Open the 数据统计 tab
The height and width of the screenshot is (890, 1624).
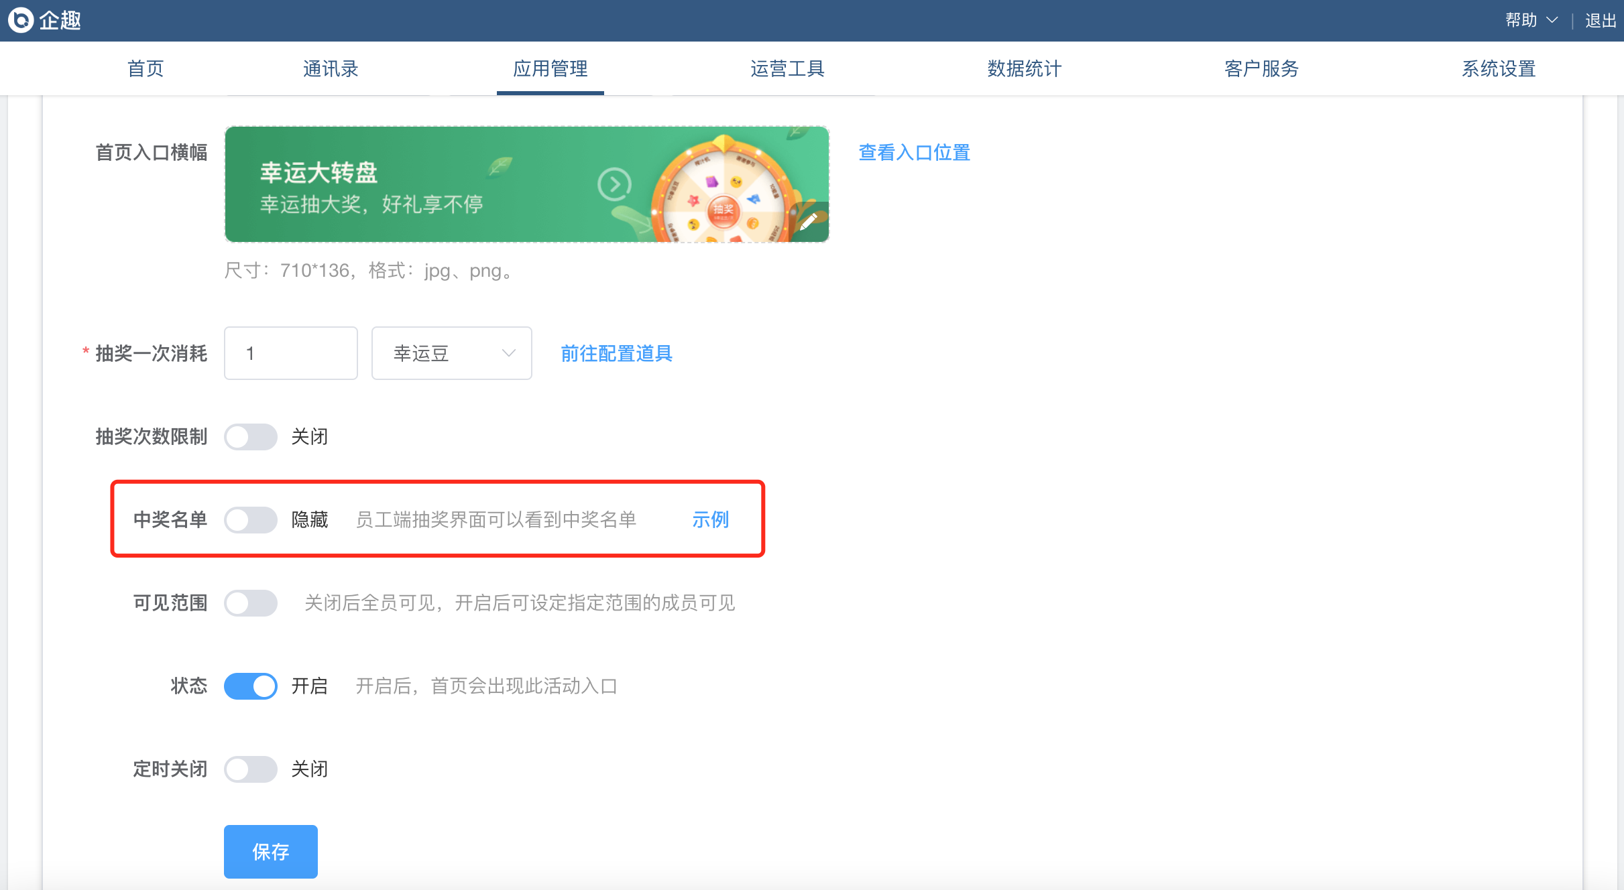coord(1024,68)
